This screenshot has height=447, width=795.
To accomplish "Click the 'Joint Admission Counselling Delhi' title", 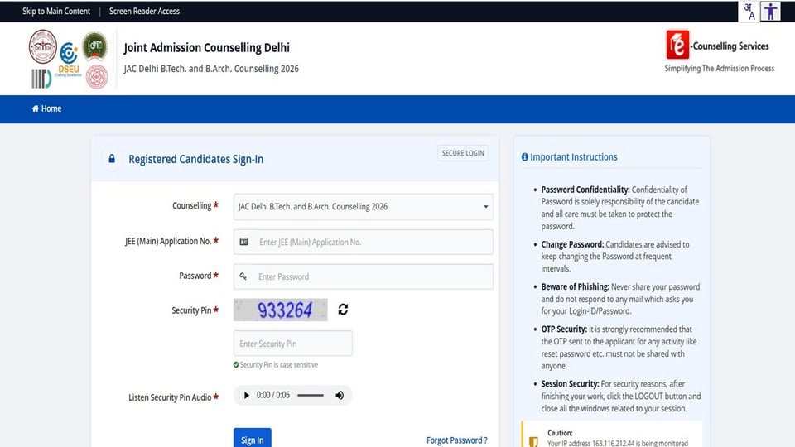I will click(x=207, y=48).
